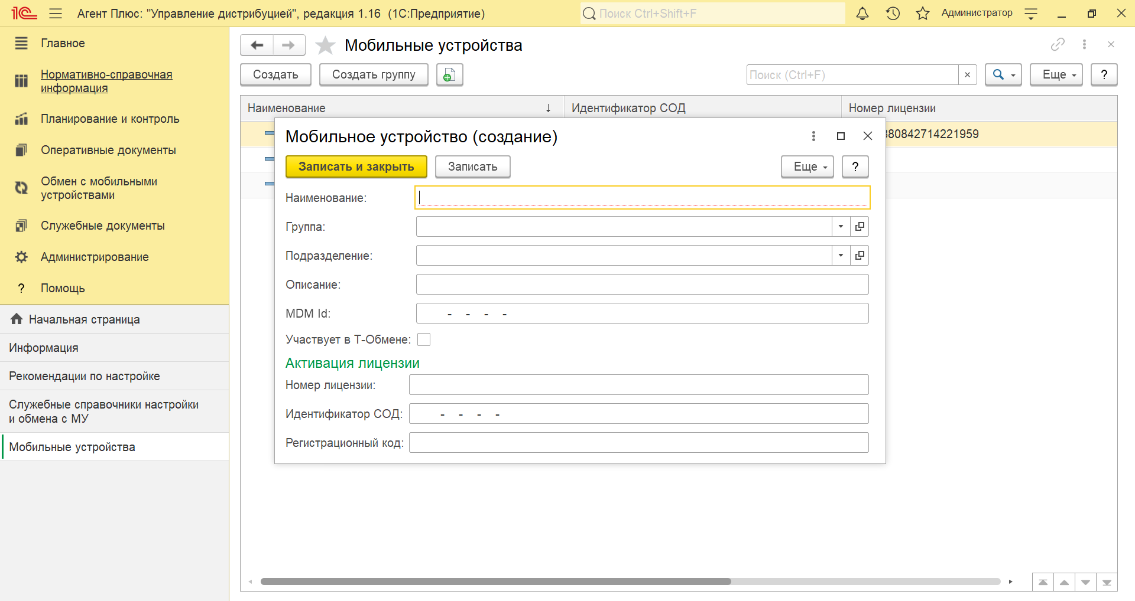The height and width of the screenshot is (601, 1135).
Task: Switch to Рекомендации по настройке tab
Action: click(x=115, y=376)
